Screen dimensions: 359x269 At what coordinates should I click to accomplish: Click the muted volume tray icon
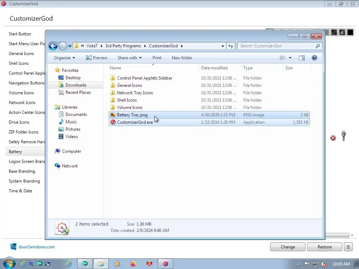tap(324, 264)
